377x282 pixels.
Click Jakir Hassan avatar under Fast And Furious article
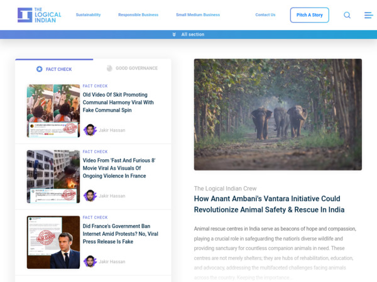click(x=90, y=196)
